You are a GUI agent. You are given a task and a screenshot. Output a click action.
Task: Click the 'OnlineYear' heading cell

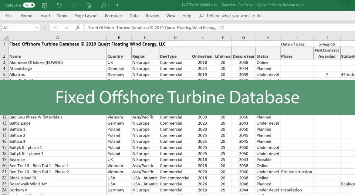point(202,53)
